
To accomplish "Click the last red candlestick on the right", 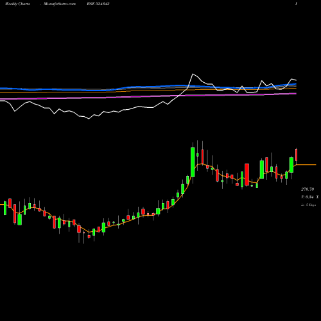I will pos(297,155).
